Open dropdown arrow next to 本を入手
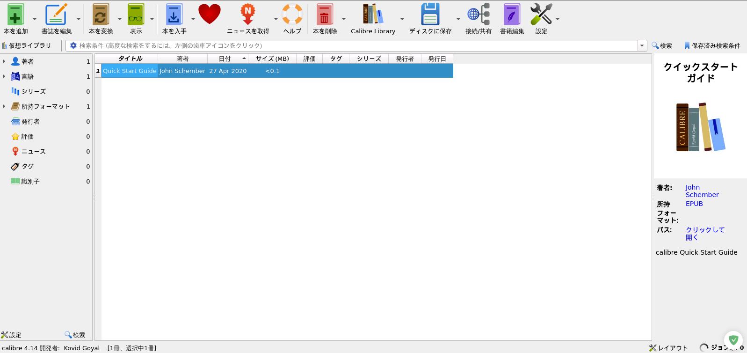The image size is (747, 353). 193,19
